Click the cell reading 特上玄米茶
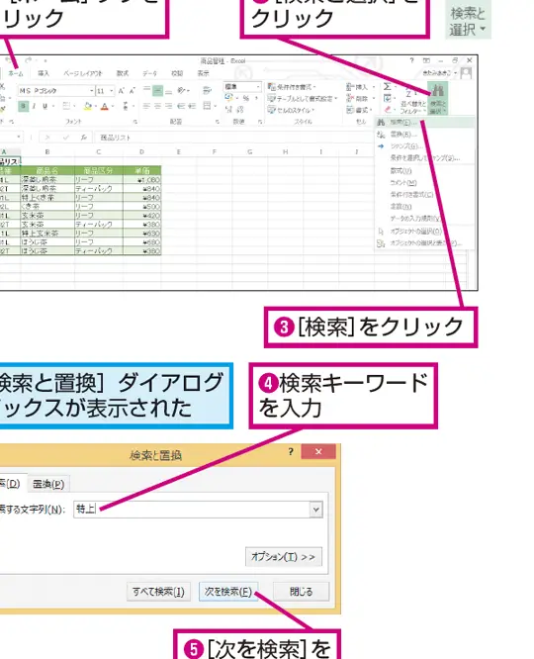The image size is (534, 659). (x=47, y=234)
